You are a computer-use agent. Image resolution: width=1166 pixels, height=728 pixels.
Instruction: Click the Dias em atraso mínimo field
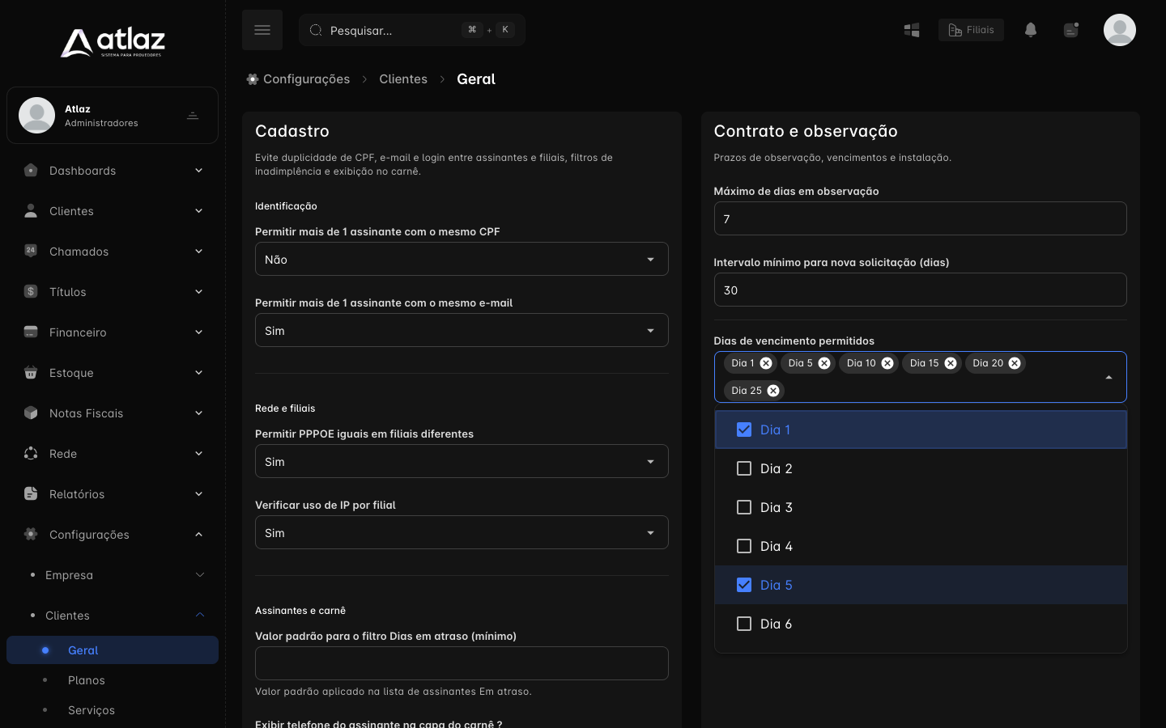(462, 663)
